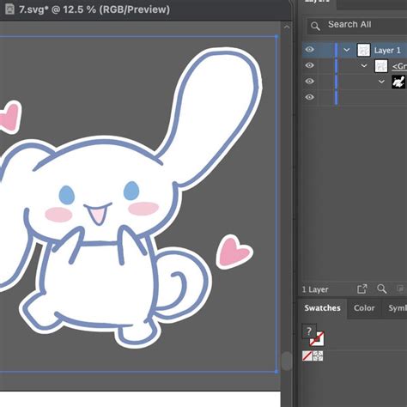Screen dimensions: 407x407
Task: Switch to the Color tab
Action: click(x=364, y=308)
